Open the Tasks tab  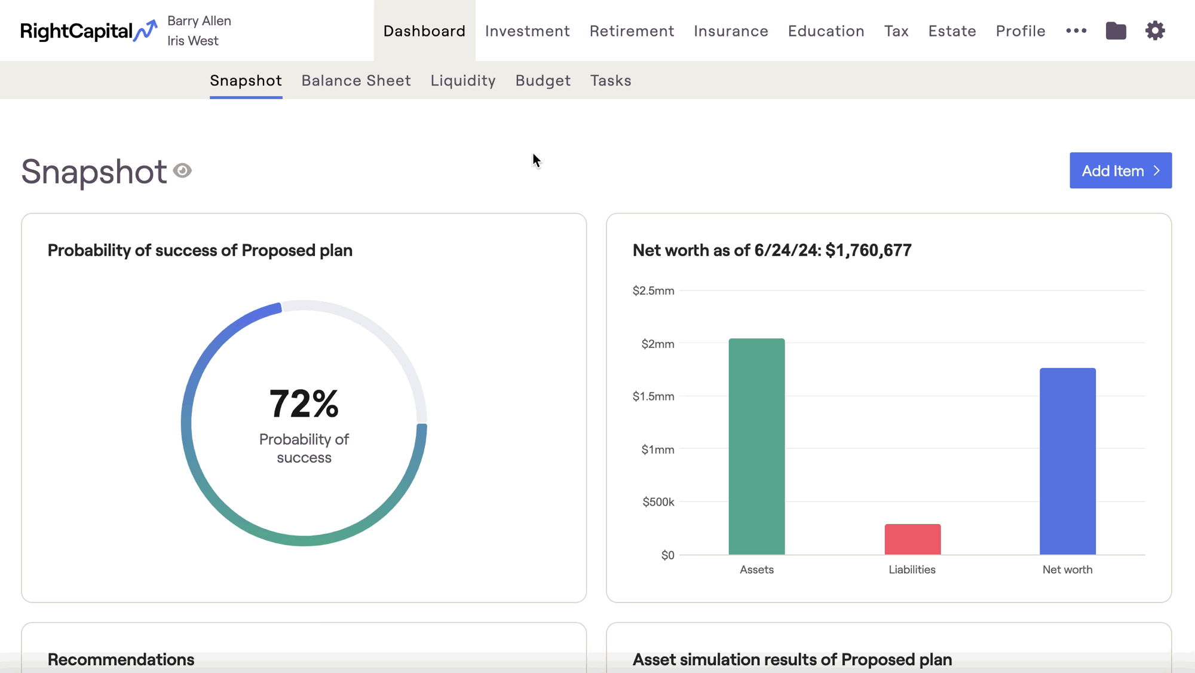coord(611,80)
